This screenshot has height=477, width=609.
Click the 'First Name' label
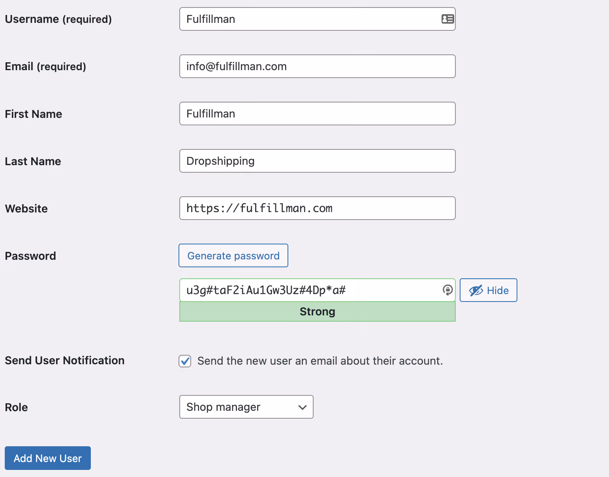pyautogui.click(x=34, y=114)
